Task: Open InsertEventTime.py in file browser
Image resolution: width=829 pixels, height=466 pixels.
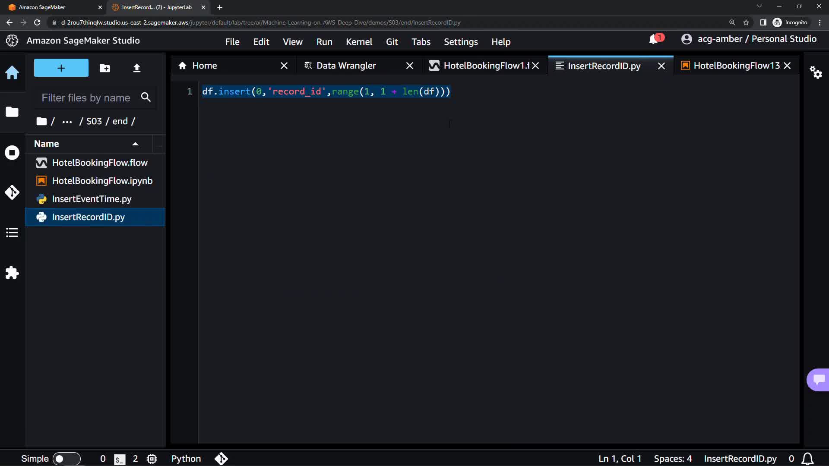Action: click(x=92, y=199)
